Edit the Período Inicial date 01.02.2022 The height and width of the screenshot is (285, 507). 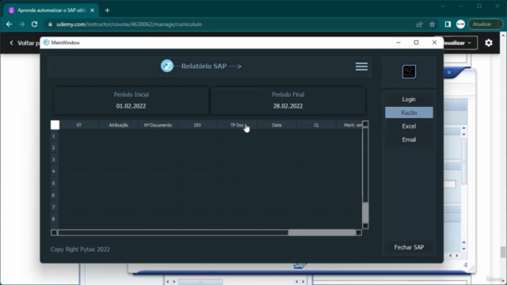131,106
